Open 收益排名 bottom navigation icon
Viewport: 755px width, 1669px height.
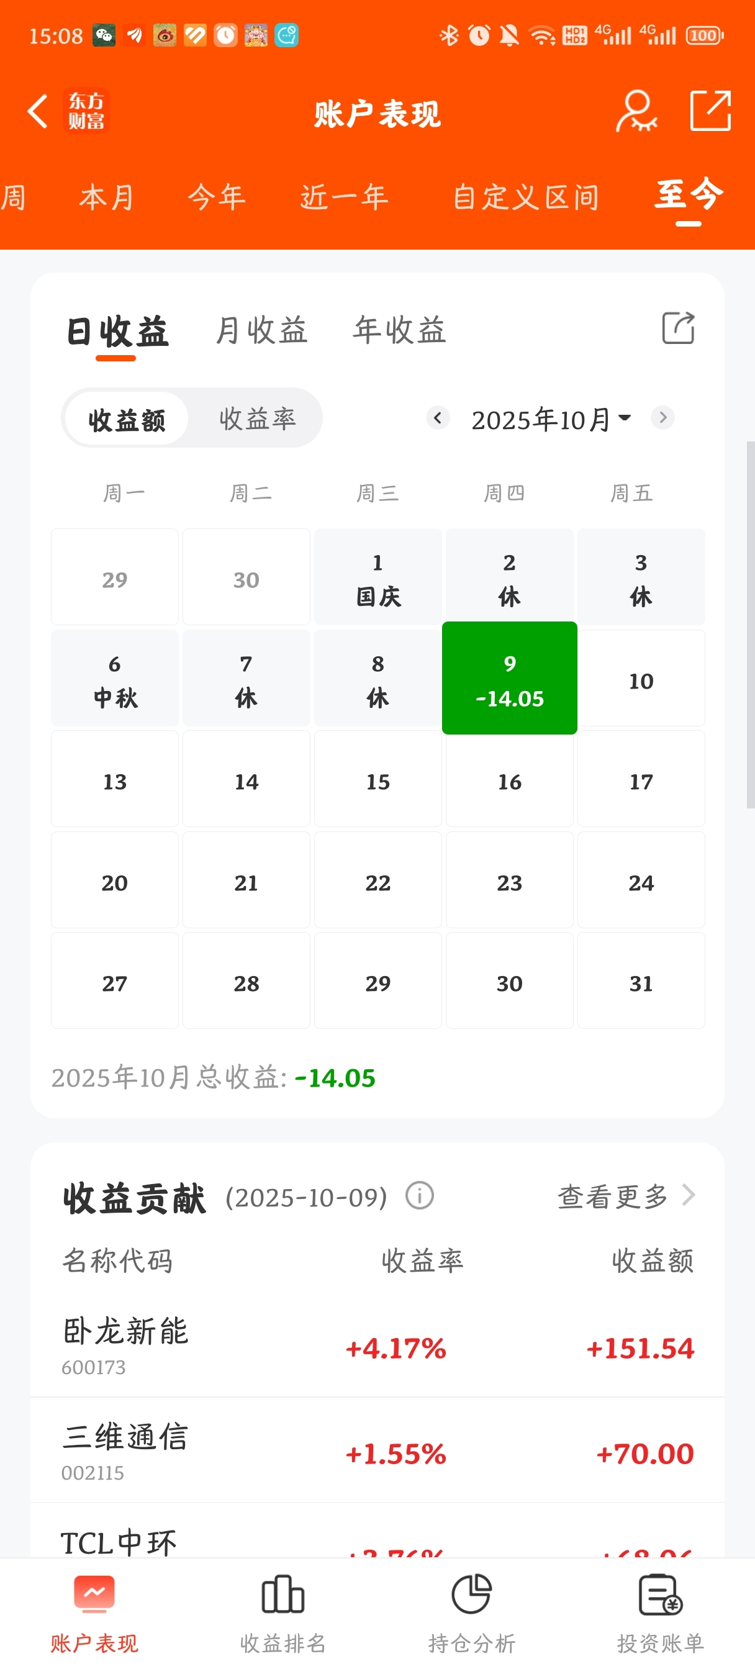tap(283, 1594)
